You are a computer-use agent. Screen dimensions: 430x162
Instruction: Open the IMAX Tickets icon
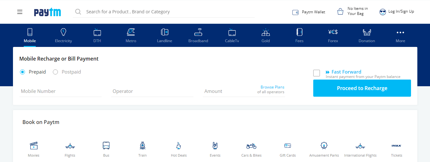point(396,146)
